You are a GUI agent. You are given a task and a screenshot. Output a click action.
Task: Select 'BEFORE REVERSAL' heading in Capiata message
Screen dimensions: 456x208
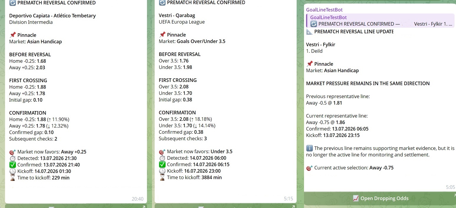pos(30,55)
